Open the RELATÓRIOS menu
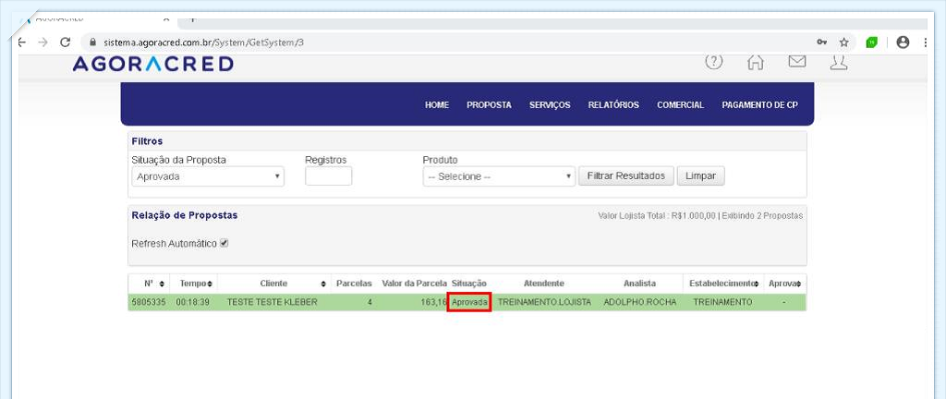The width and height of the screenshot is (946, 399). coord(613,105)
